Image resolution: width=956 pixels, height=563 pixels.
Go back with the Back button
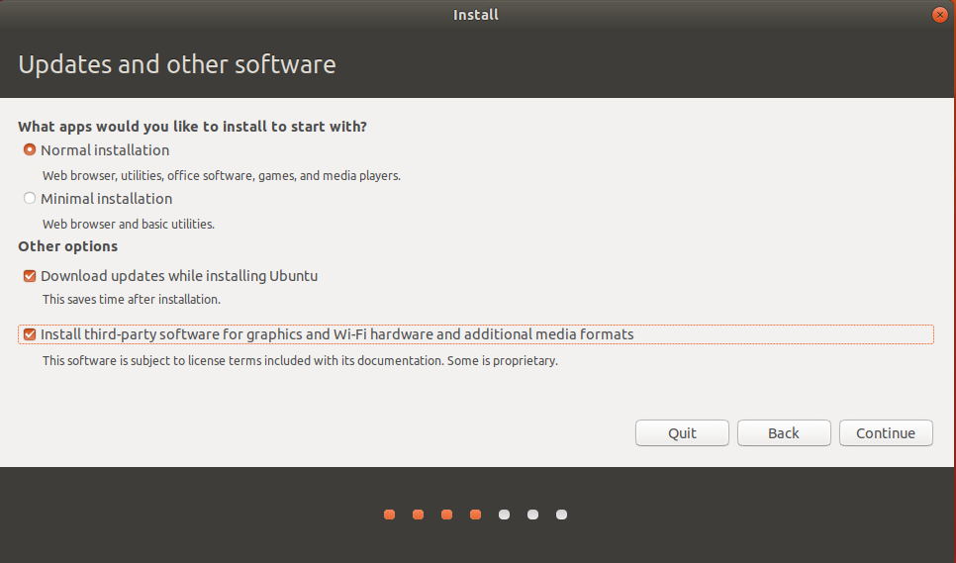point(784,433)
